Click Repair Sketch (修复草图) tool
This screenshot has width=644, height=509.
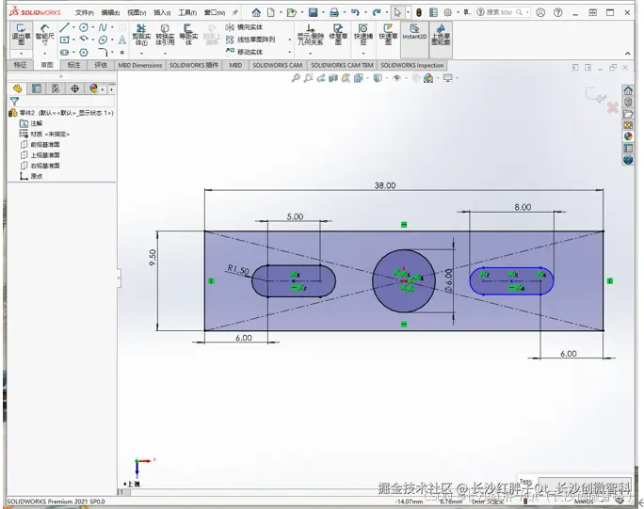point(338,35)
